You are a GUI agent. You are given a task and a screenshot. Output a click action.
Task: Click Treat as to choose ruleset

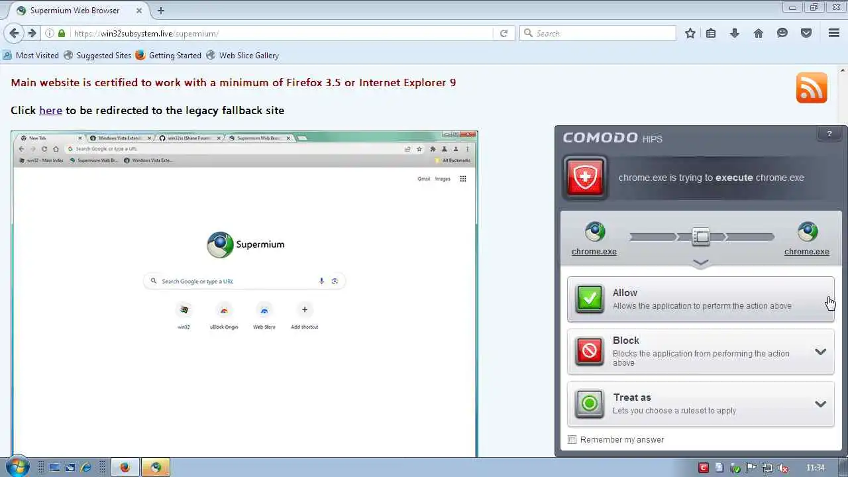tap(701, 404)
